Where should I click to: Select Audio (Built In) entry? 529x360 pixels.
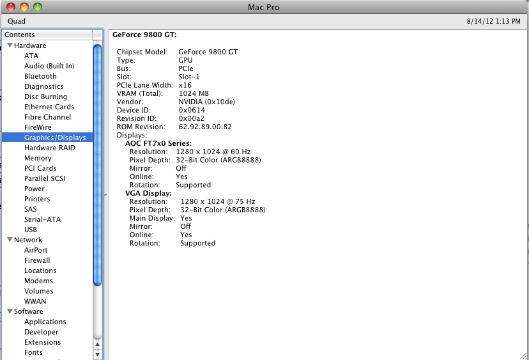(49, 66)
